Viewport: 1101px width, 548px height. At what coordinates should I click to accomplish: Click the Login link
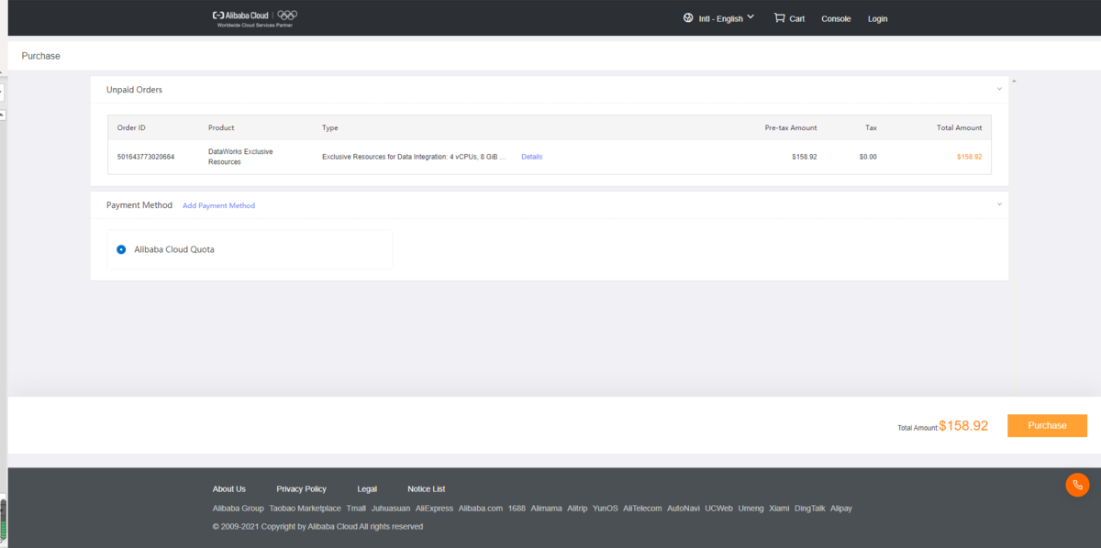[x=878, y=18]
